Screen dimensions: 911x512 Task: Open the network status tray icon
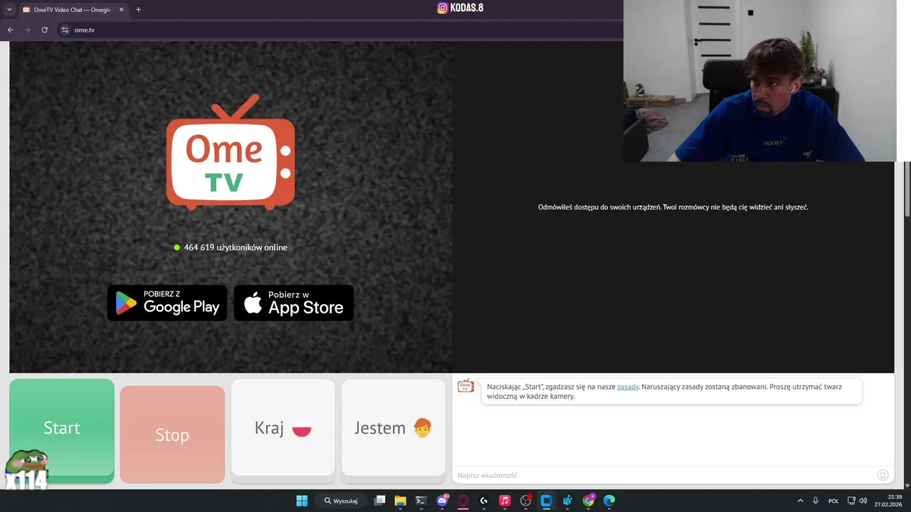851,501
